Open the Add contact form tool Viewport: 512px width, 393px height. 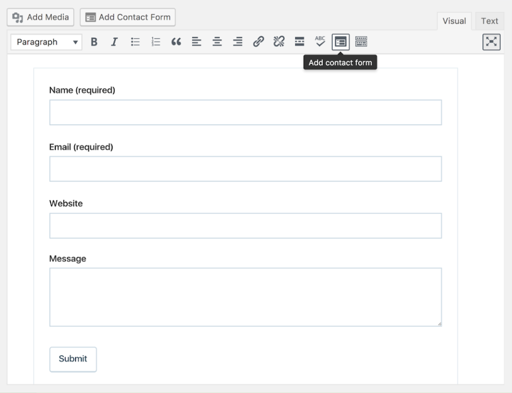coord(340,42)
